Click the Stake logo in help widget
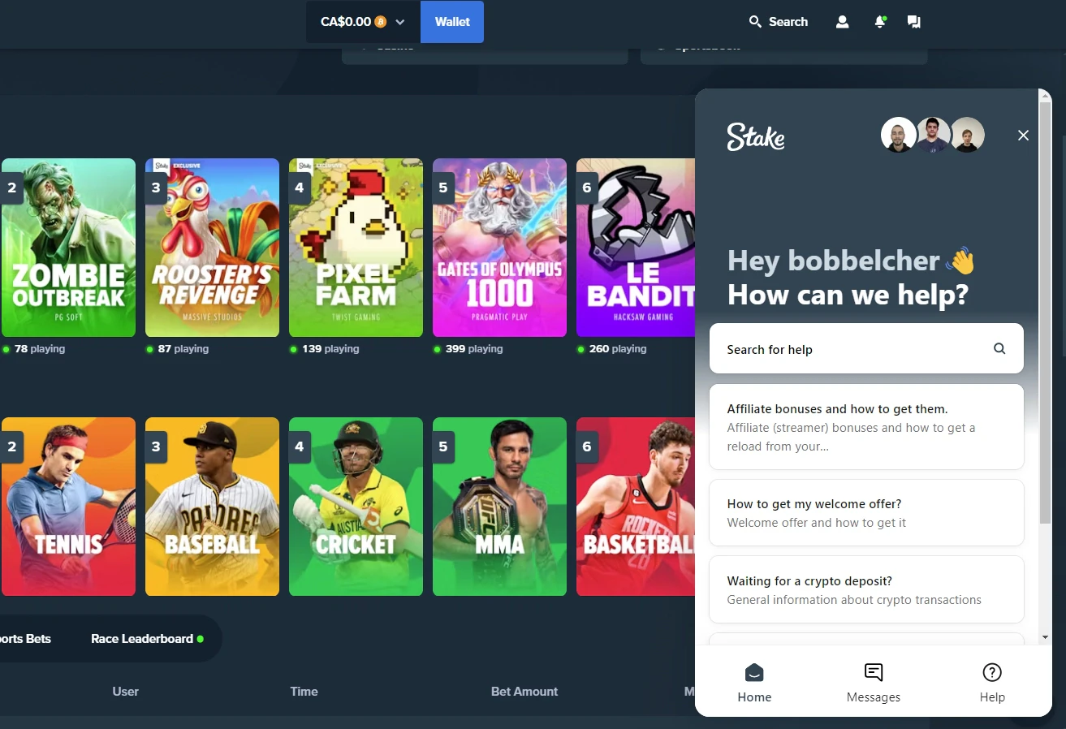Screen dimensions: 1066x729 point(756,136)
